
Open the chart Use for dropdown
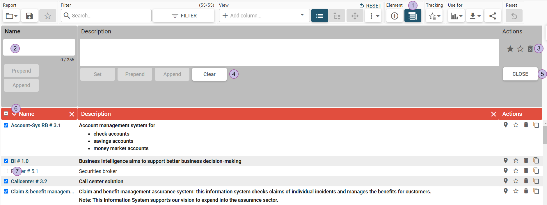(x=456, y=16)
